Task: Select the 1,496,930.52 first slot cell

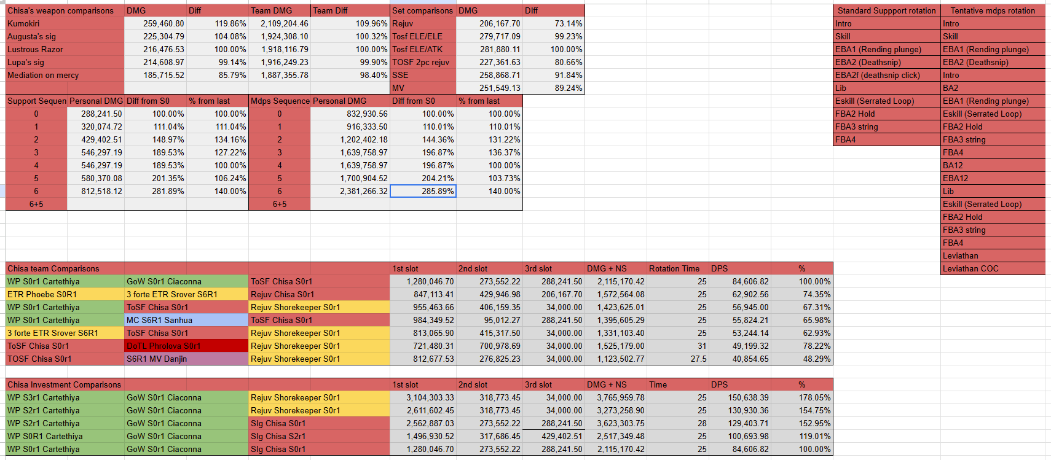Action: pyautogui.click(x=423, y=436)
